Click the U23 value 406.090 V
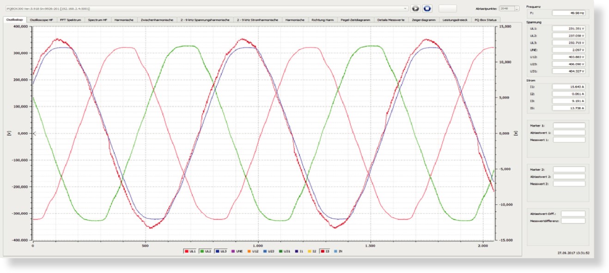This screenshot has width=609, height=273. tap(569, 64)
